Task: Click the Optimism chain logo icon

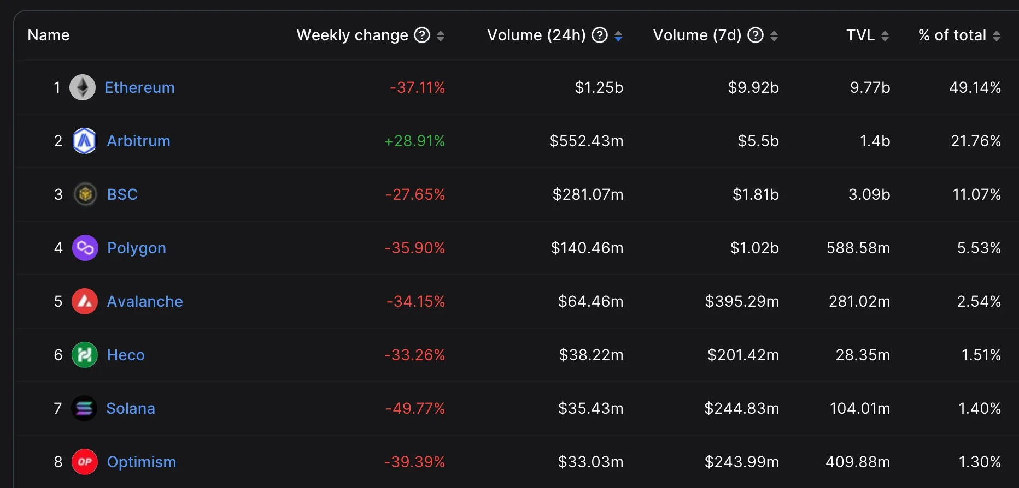Action: 85,462
